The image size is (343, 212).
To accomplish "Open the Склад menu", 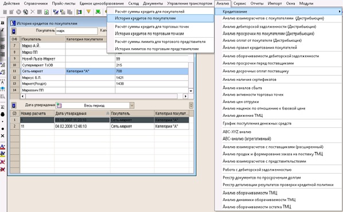I will coord(134,3).
